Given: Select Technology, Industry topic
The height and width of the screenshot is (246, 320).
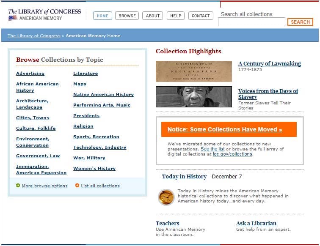Looking at the screenshot, I should pyautogui.click(x=100, y=148).
